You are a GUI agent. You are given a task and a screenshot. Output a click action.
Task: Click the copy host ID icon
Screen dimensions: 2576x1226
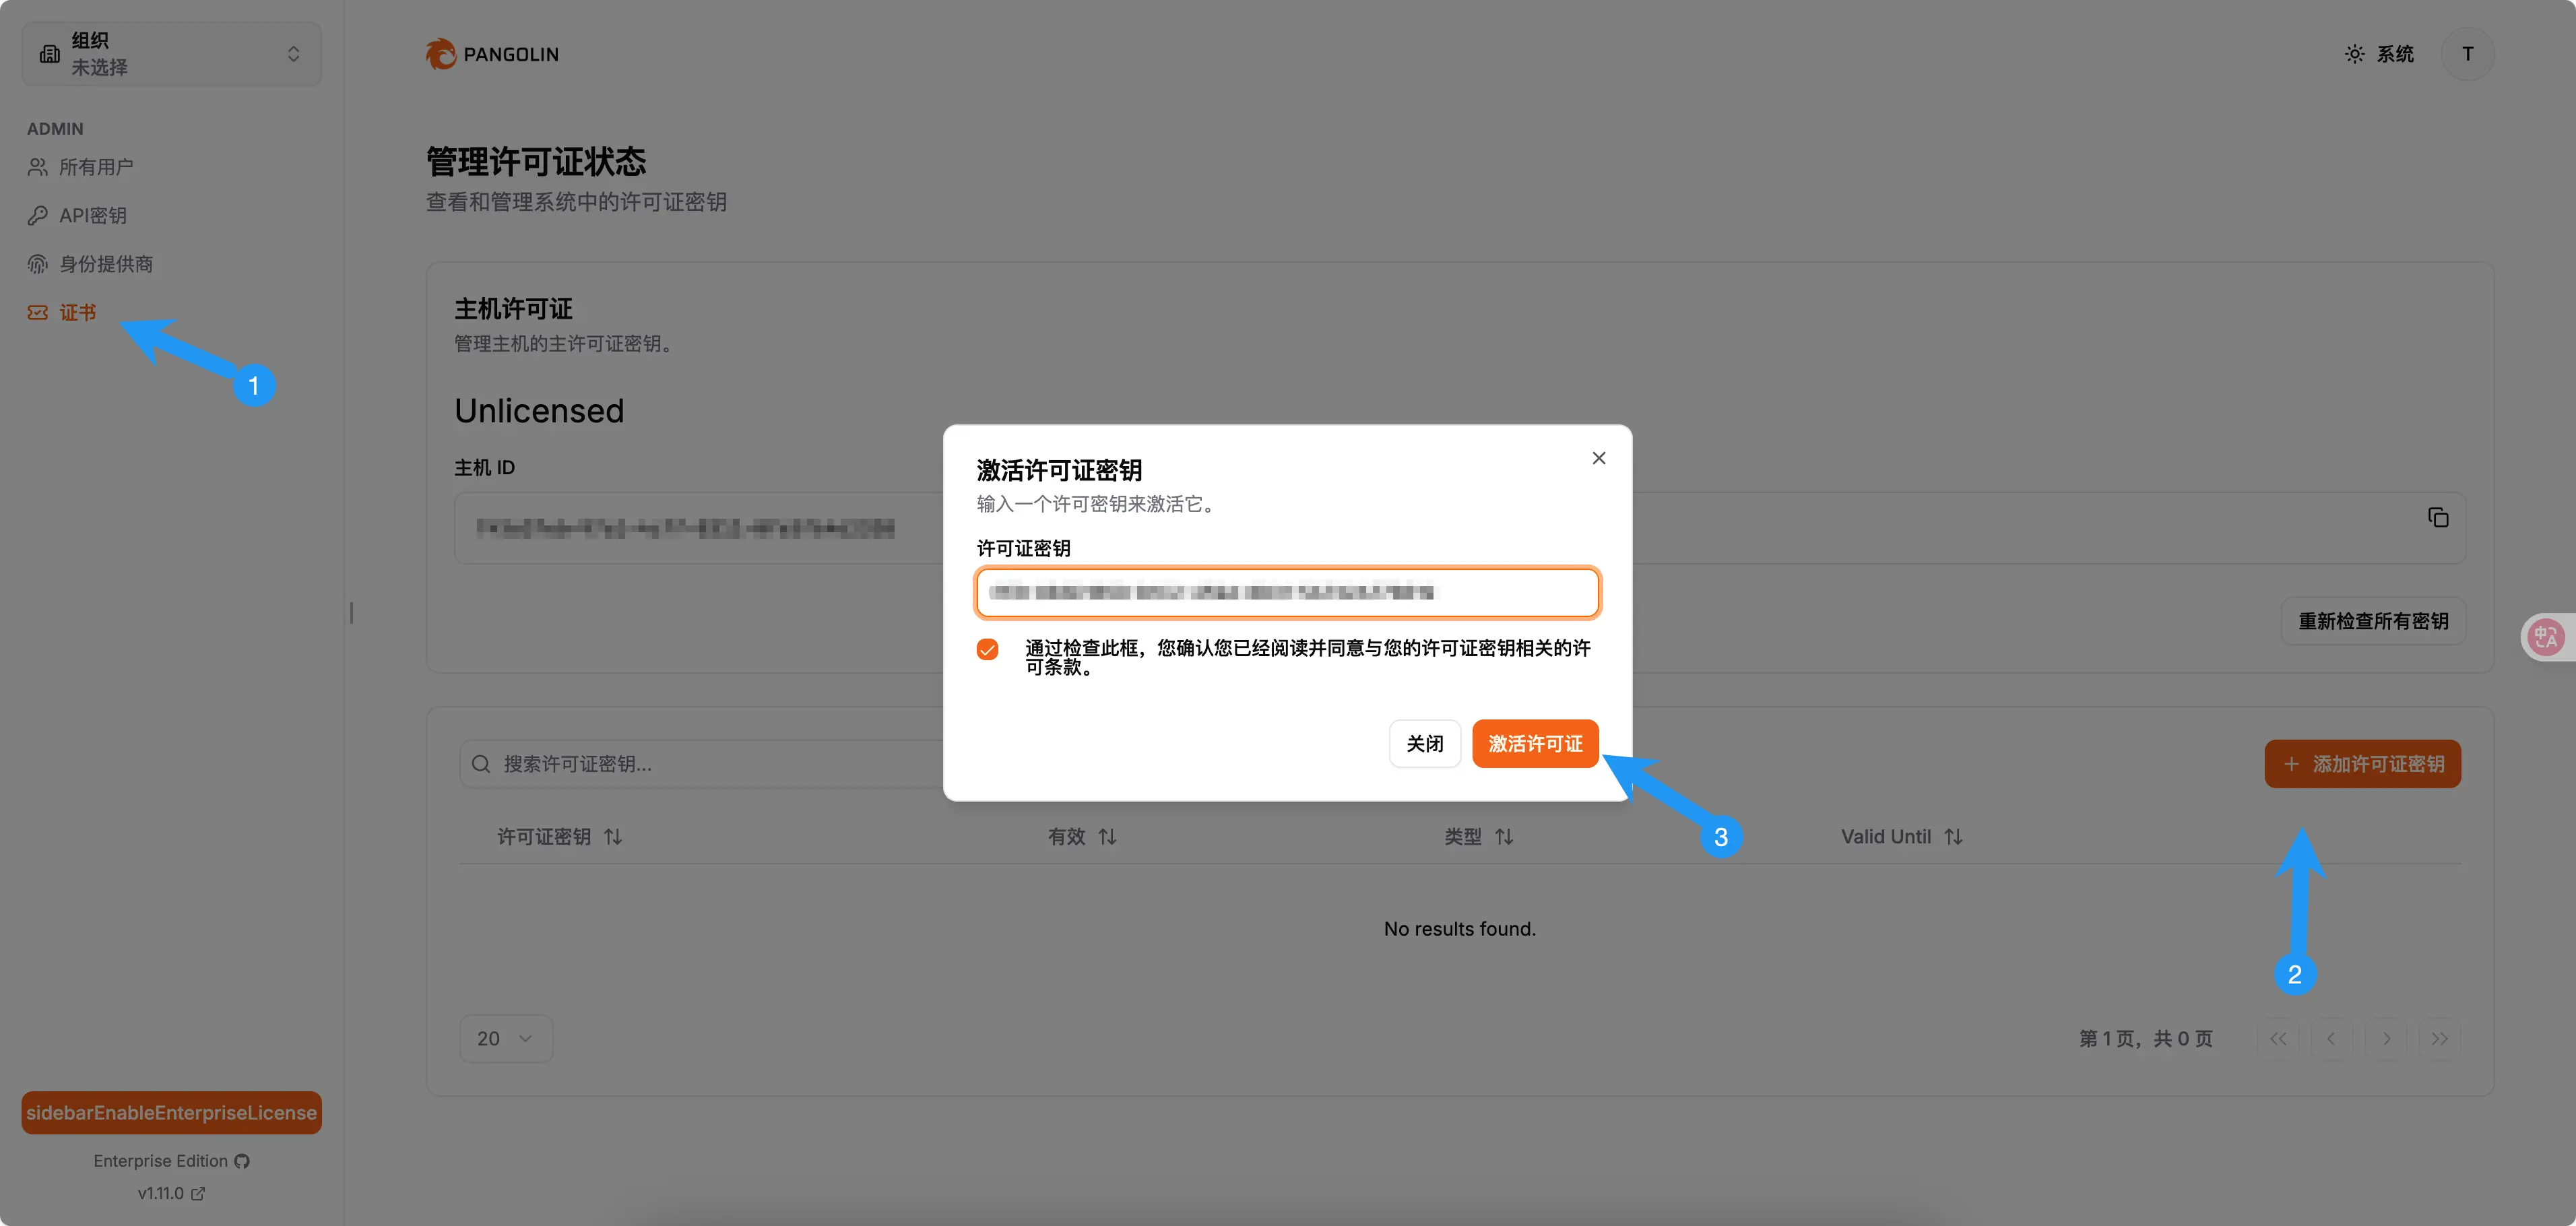[x=2438, y=517]
